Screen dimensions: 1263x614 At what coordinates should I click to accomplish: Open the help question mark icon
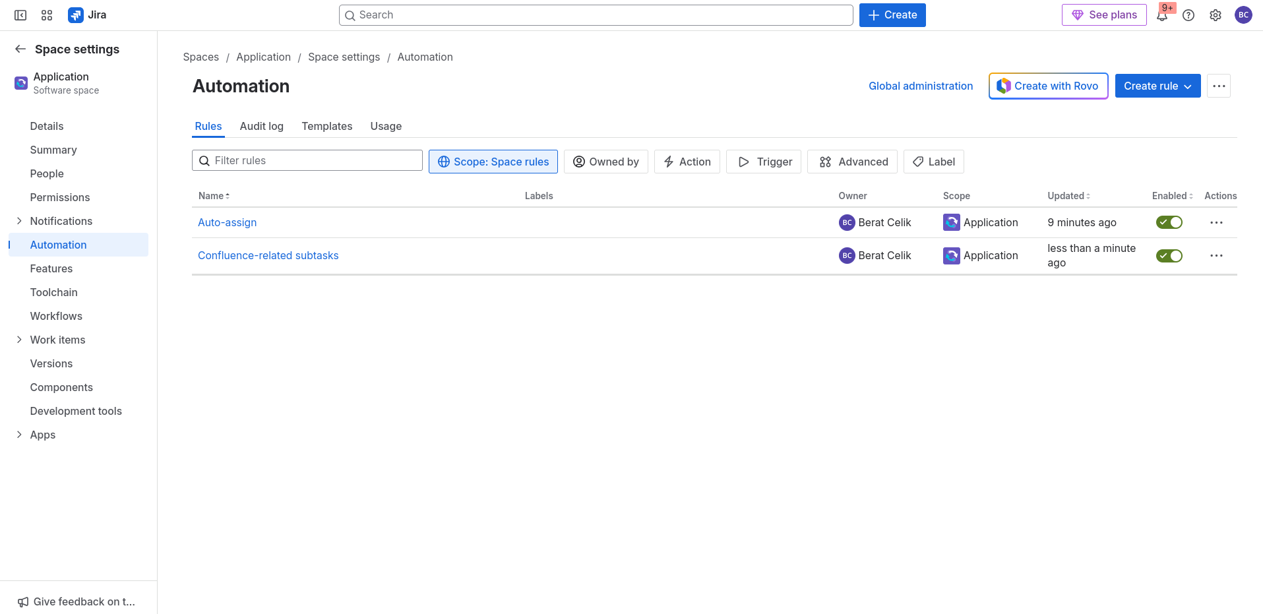[1188, 15]
